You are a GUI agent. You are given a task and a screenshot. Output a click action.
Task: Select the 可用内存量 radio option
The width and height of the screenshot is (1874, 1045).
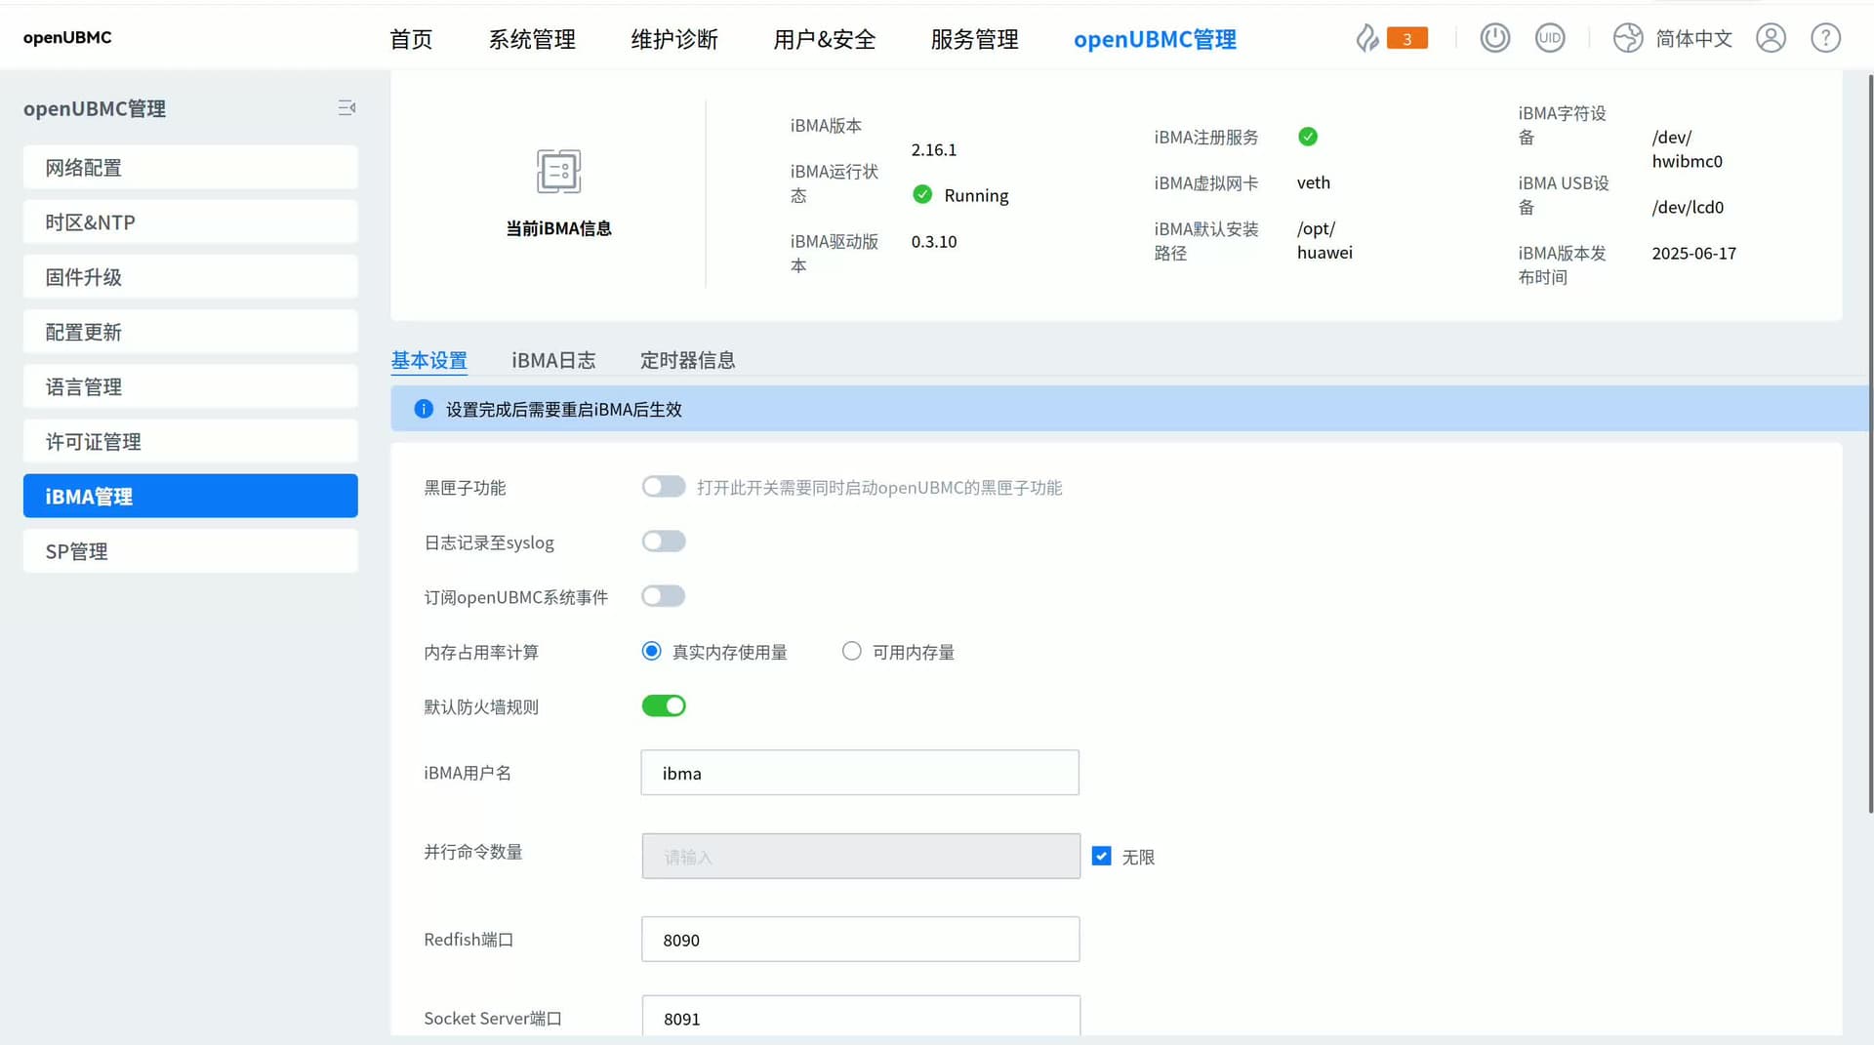pos(852,651)
